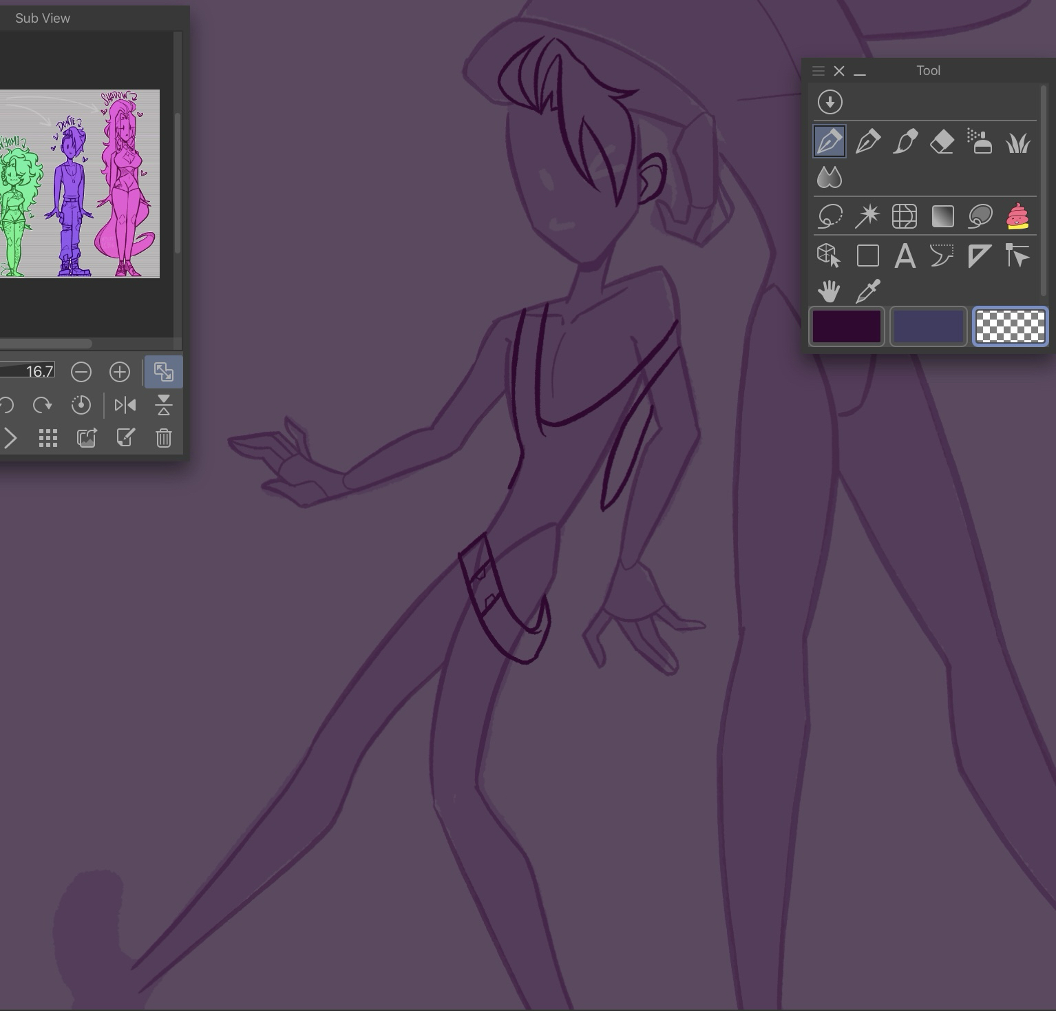The image size is (1056, 1011).
Task: Select the Pencil tool
Action: coord(867,142)
